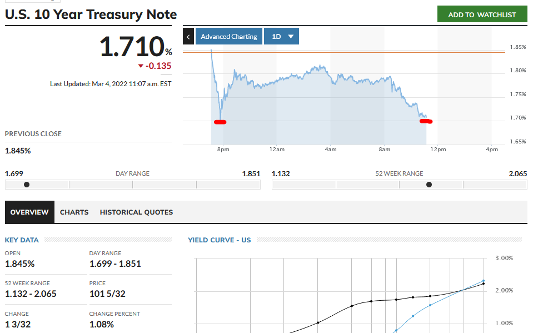This screenshot has width=533, height=333.
Task: Open the 1D time range dropdown
Action: point(281,36)
